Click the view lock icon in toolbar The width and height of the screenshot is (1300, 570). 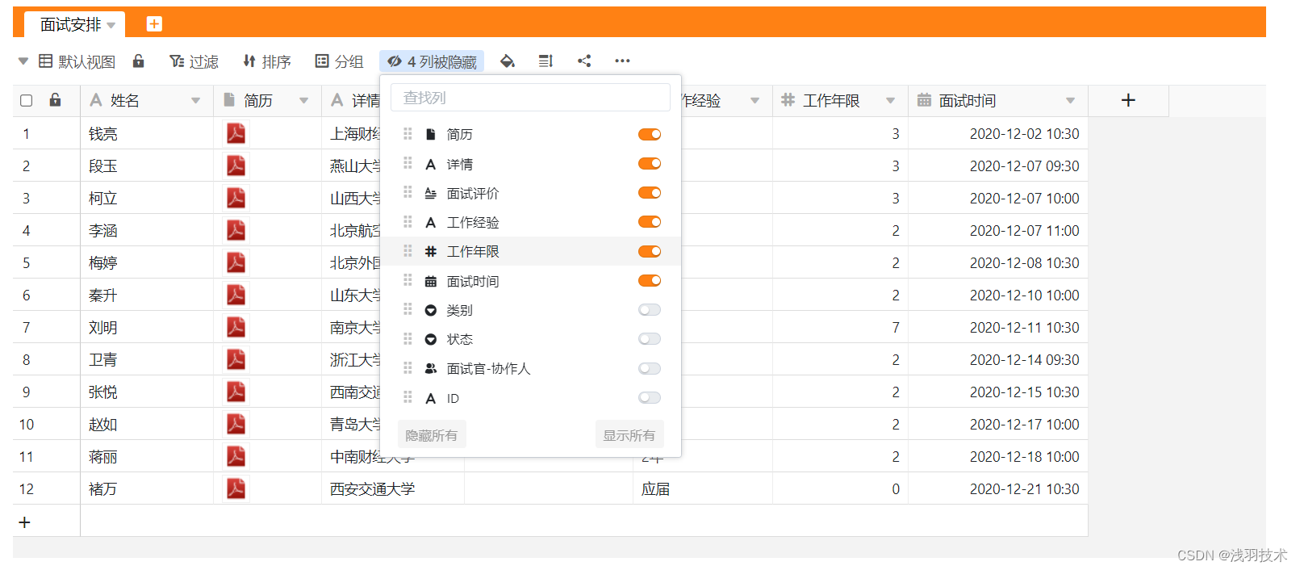point(139,61)
